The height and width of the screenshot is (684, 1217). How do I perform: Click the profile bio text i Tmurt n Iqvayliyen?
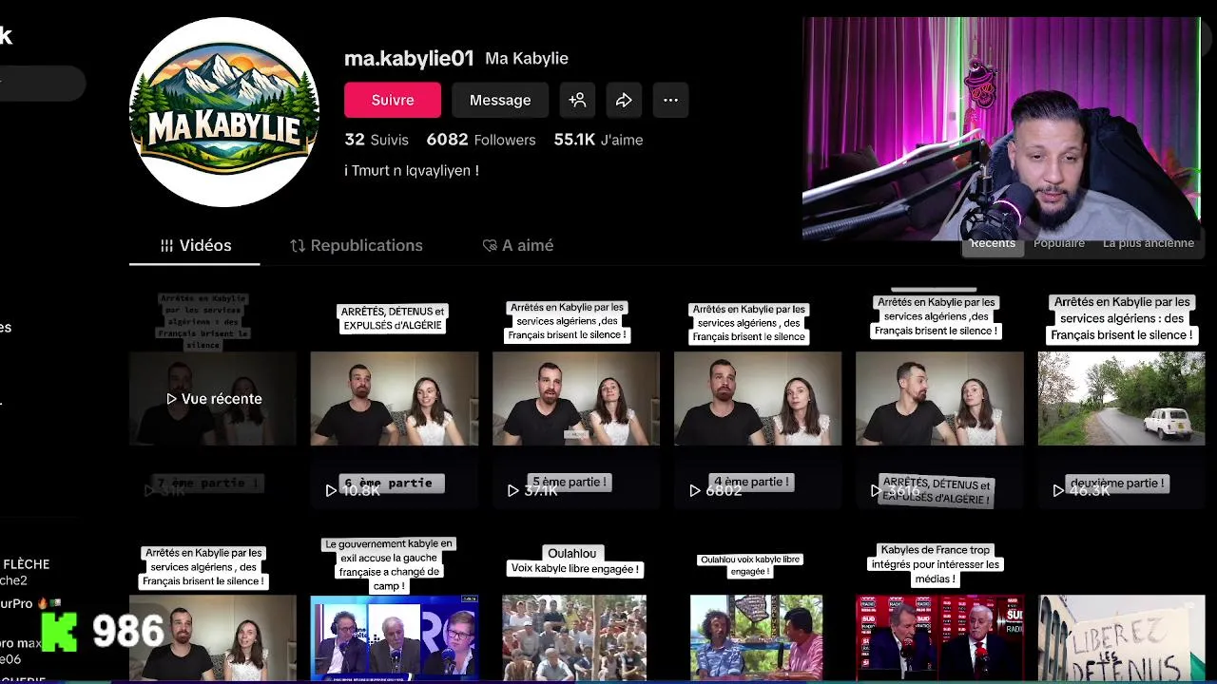pyautogui.click(x=412, y=170)
